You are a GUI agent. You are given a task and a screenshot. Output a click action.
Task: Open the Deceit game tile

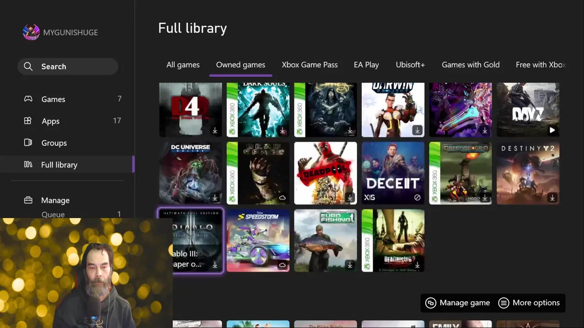pyautogui.click(x=393, y=173)
